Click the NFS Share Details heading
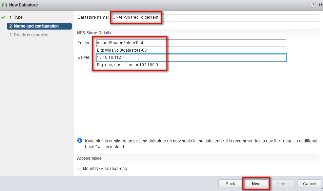 pyautogui.click(x=94, y=33)
